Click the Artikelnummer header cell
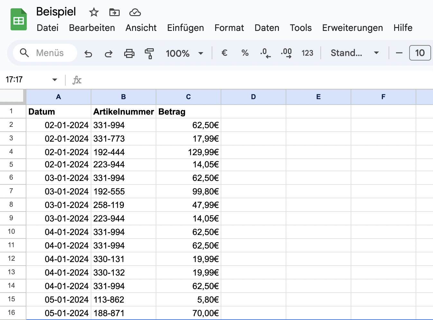Viewport: 433px width, 320px height. 124,112
